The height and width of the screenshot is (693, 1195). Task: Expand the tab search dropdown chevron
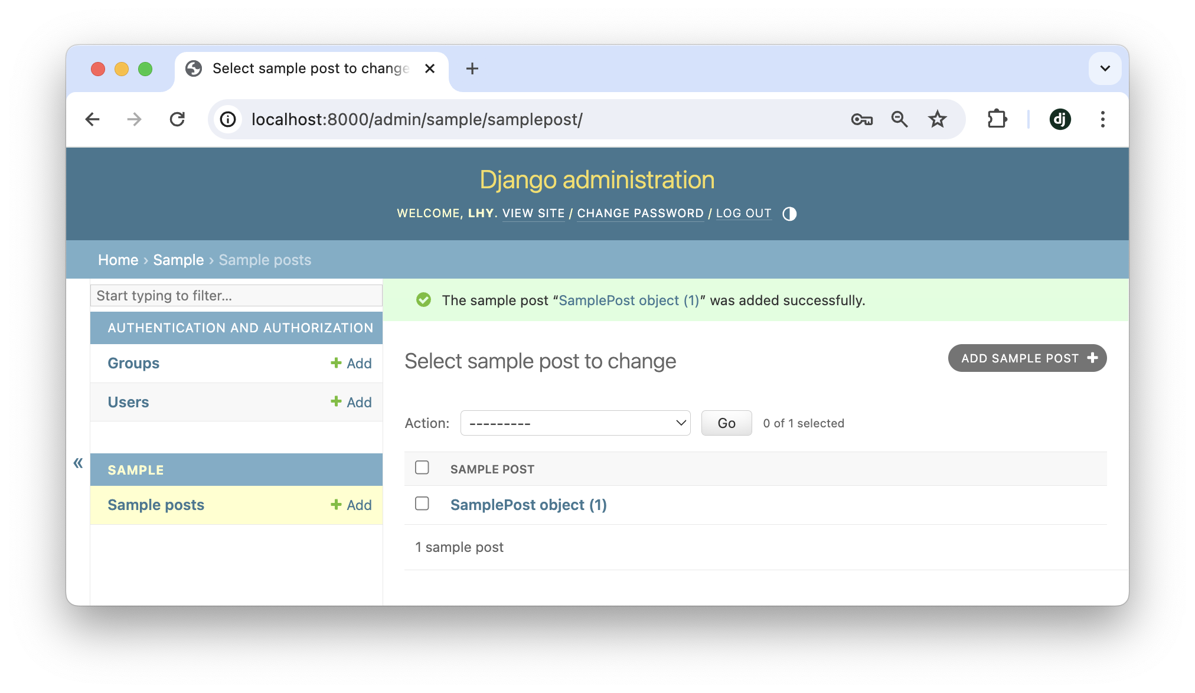click(x=1105, y=68)
